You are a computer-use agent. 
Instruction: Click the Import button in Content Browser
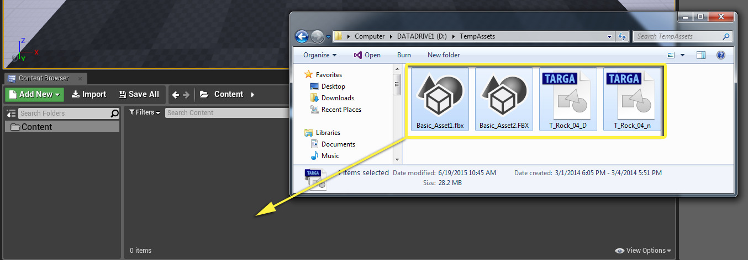pyautogui.click(x=88, y=94)
